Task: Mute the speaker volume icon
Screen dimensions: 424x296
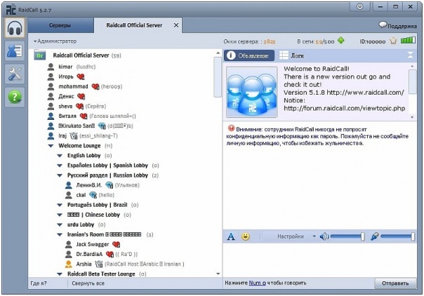Action: 324,236
